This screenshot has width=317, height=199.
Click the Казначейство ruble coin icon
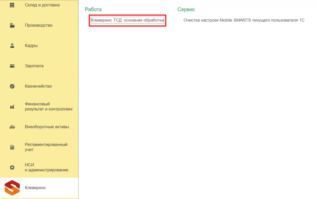click(12, 86)
